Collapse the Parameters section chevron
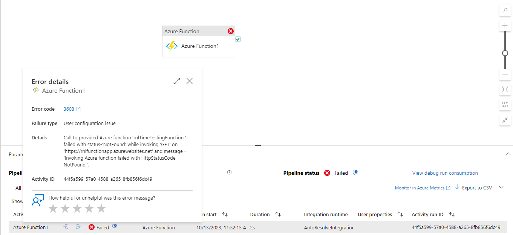 508,154
